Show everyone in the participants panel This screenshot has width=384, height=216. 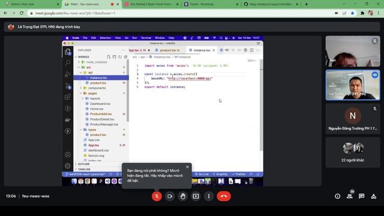(350, 196)
